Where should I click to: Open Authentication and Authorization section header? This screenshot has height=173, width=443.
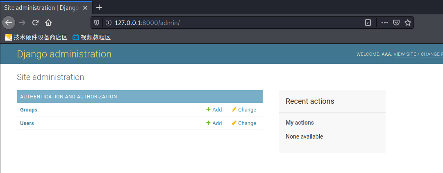tap(69, 97)
